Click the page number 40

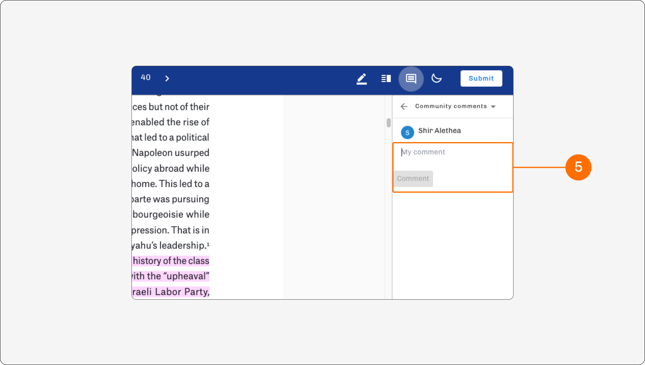146,78
